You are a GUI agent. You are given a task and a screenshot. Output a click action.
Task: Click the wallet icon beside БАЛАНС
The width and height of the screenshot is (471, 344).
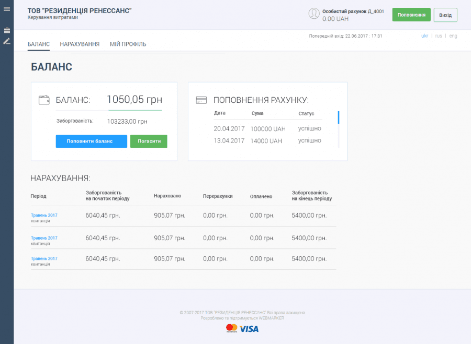(44, 100)
